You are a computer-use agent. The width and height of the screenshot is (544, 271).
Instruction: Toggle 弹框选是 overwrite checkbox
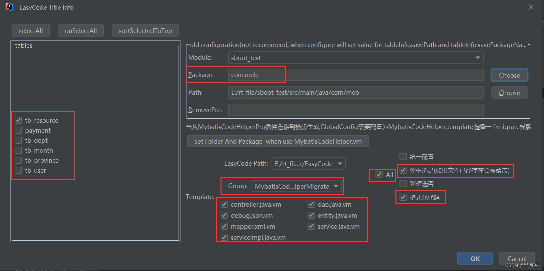coord(403,170)
